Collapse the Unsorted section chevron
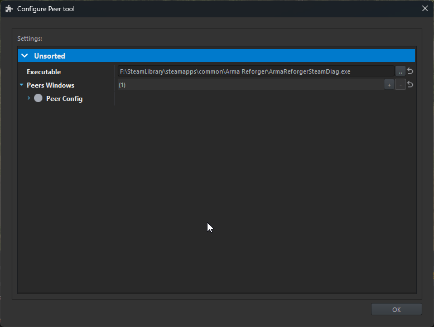 (x=25, y=56)
